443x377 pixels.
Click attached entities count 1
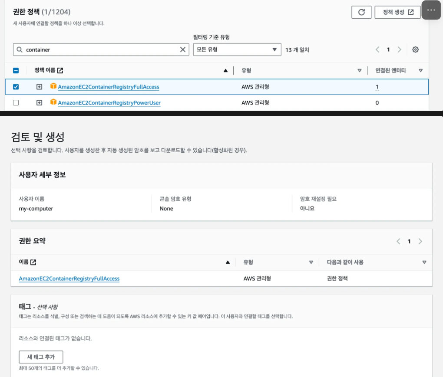tap(377, 87)
